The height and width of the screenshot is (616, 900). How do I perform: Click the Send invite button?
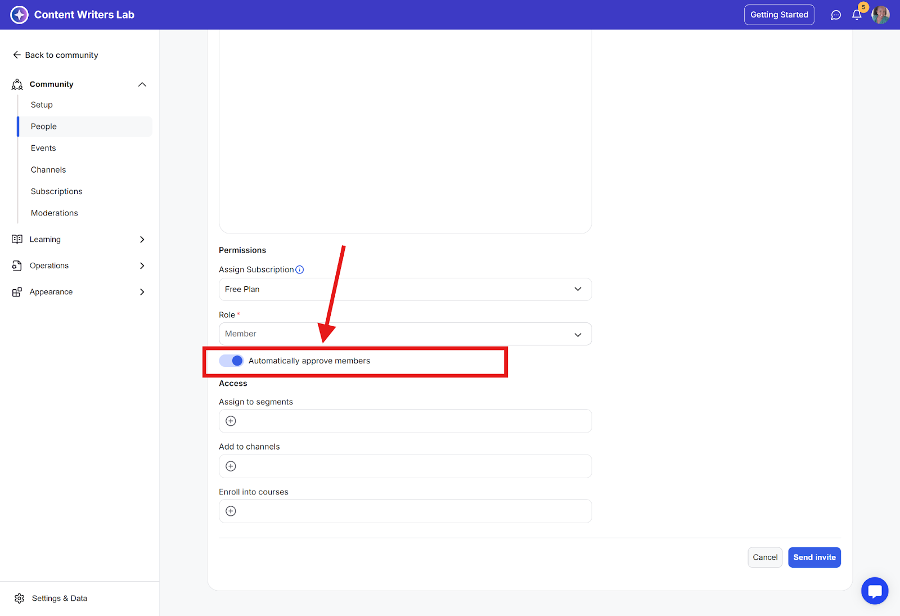click(814, 557)
